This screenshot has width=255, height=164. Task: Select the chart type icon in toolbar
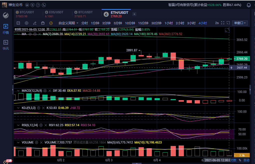18,23
